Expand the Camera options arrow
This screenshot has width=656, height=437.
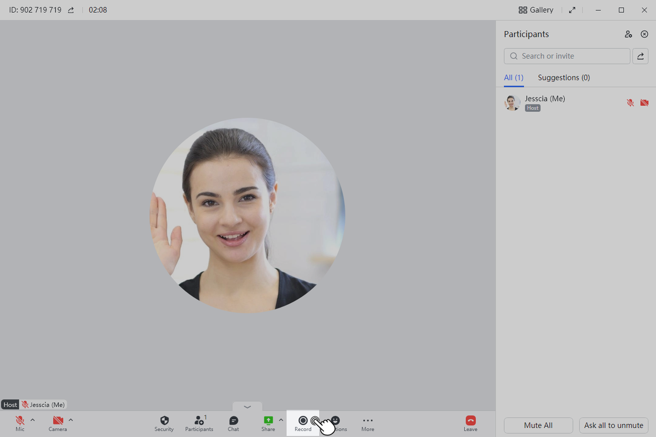pos(71,420)
